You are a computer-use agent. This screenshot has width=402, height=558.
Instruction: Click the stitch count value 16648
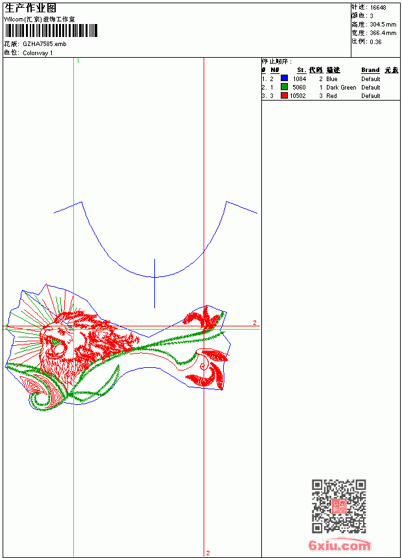click(378, 8)
